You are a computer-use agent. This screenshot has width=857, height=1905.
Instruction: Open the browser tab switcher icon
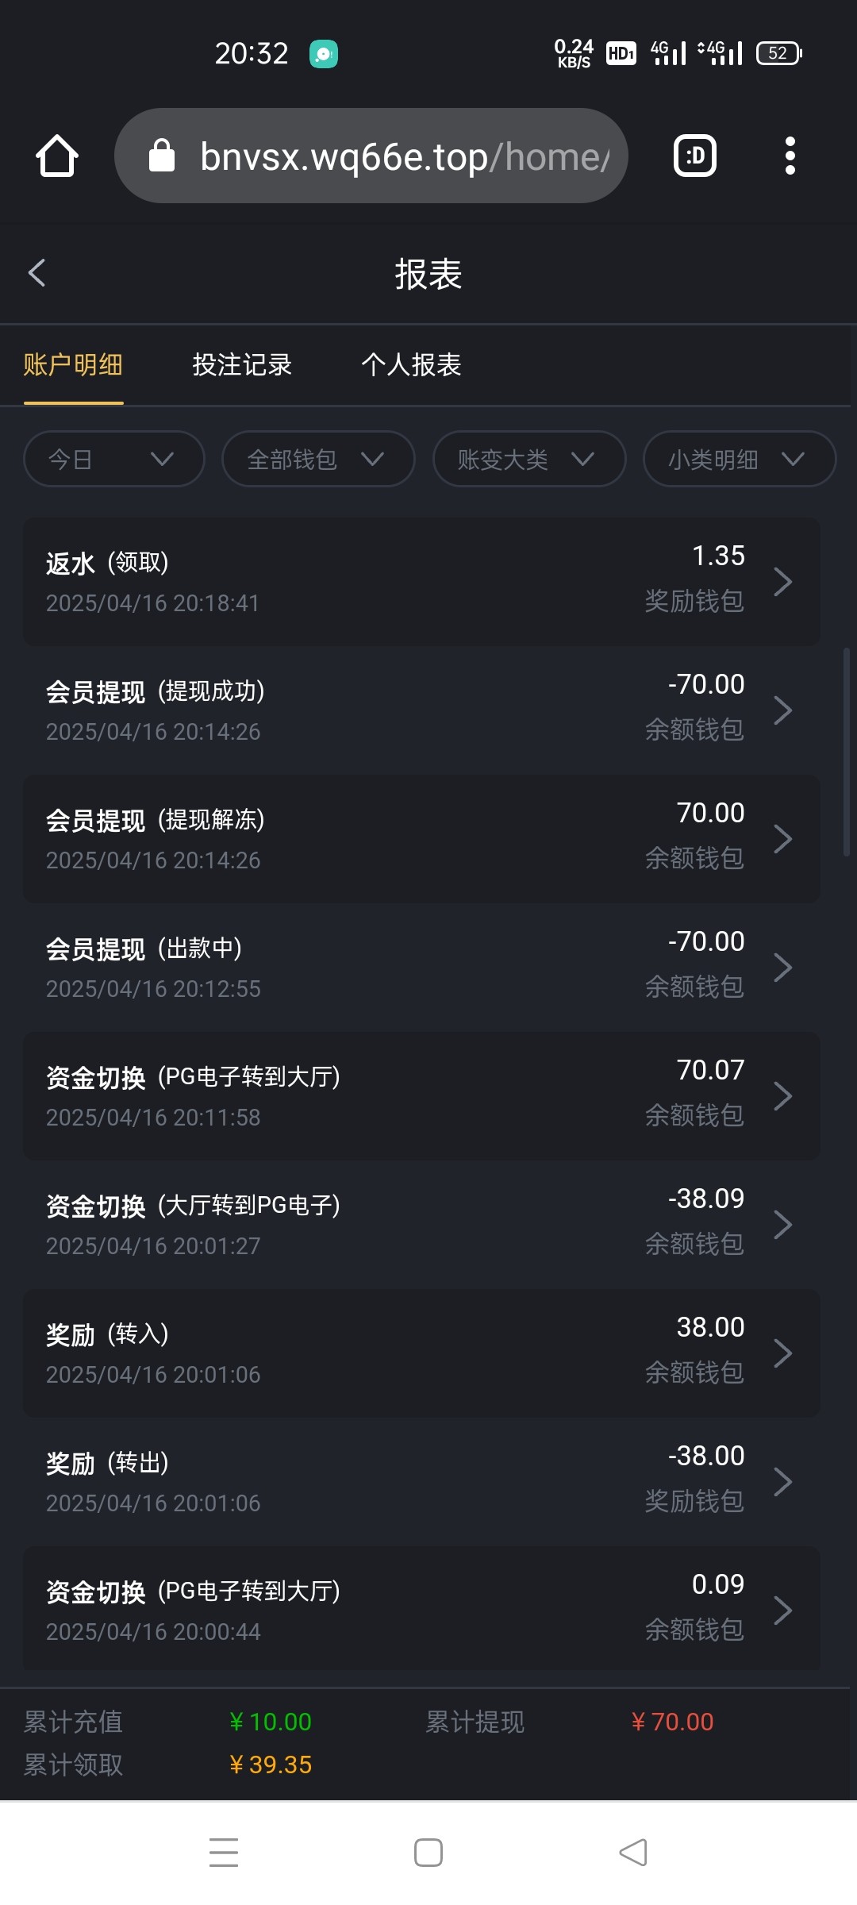[x=695, y=156]
